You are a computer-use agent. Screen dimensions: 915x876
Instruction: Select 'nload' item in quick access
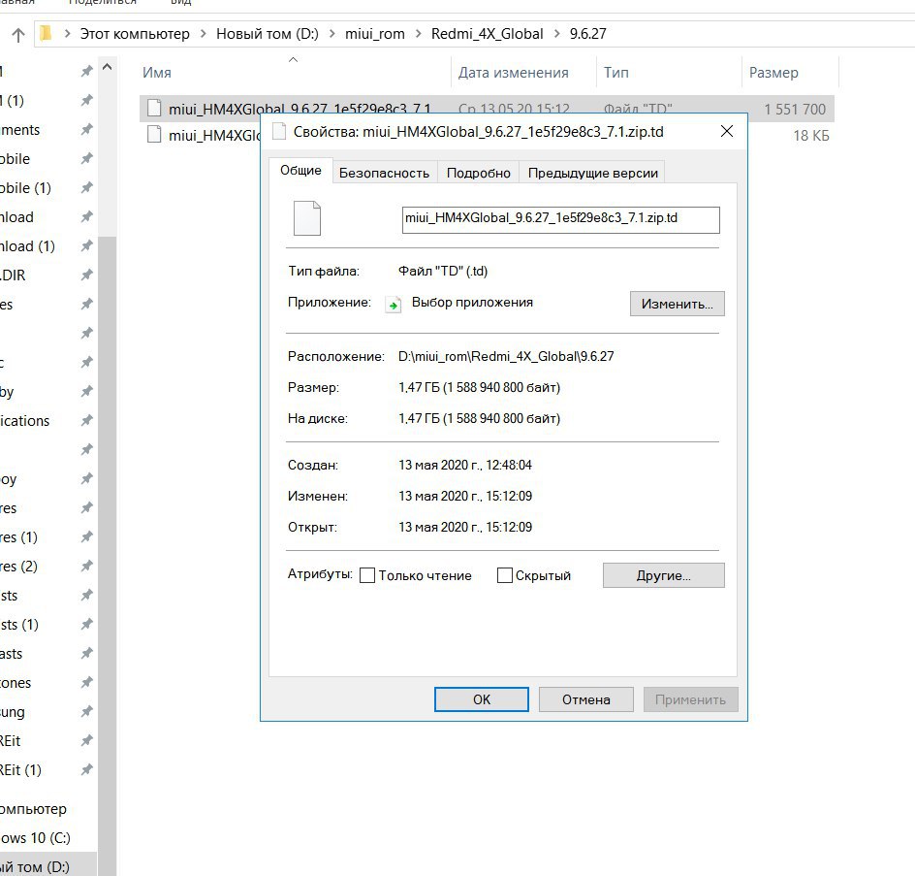tap(17, 216)
